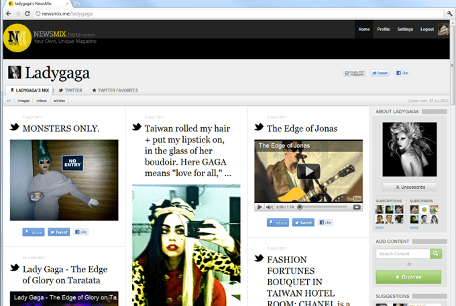Open the Taratata video thumbnail
Screen dimensions: 456x306
coord(64,299)
